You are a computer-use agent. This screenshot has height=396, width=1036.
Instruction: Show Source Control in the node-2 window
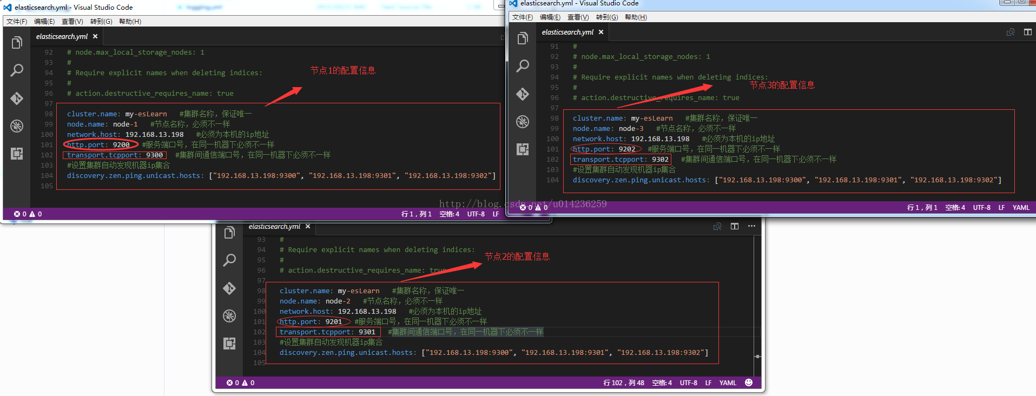pos(229,288)
